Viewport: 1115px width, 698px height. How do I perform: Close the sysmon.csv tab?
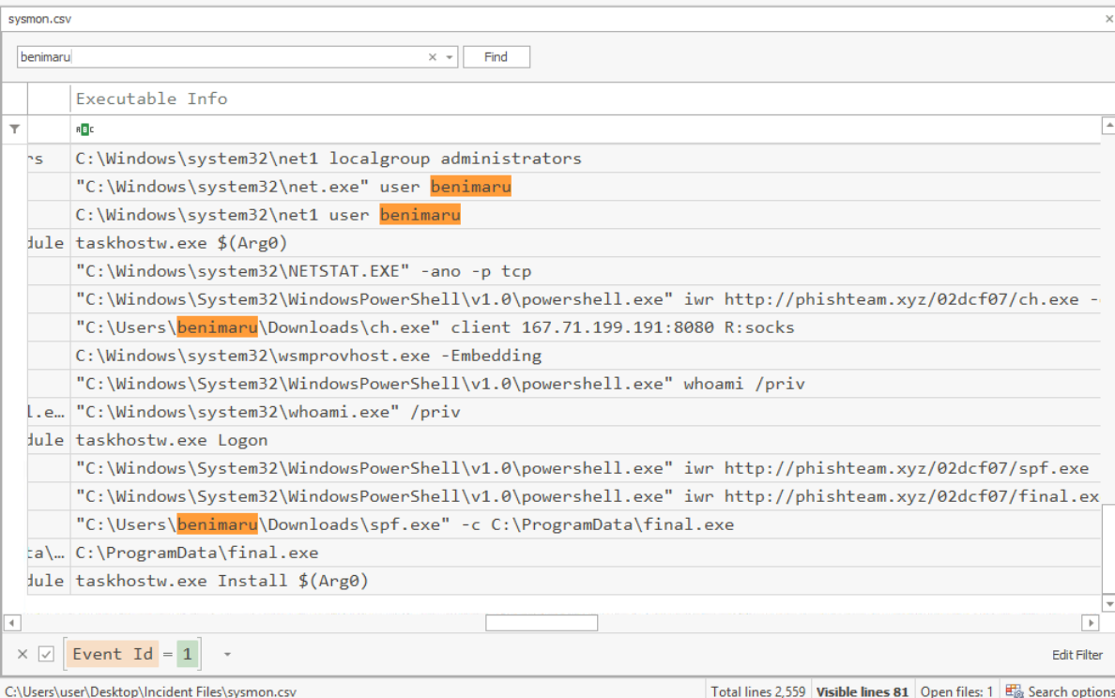(x=1108, y=19)
